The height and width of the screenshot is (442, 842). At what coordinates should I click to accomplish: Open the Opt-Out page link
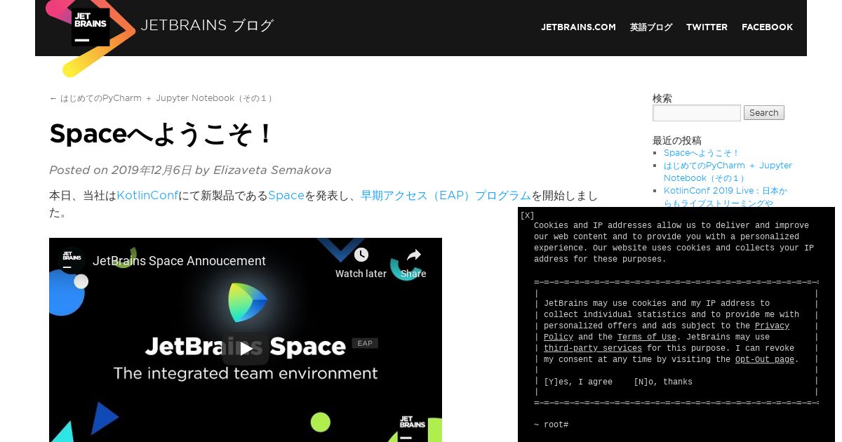pos(765,360)
